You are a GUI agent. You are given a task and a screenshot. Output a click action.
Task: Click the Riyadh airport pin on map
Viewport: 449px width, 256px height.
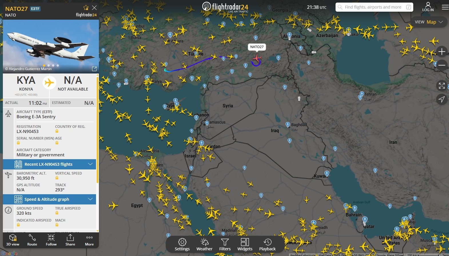click(313, 223)
